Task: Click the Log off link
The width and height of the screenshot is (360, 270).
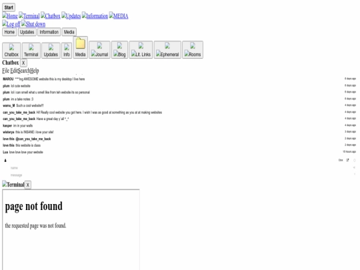Action: click(x=11, y=24)
